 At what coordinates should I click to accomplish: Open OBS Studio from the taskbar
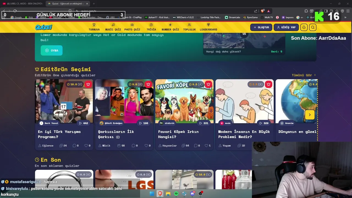click(x=200, y=194)
